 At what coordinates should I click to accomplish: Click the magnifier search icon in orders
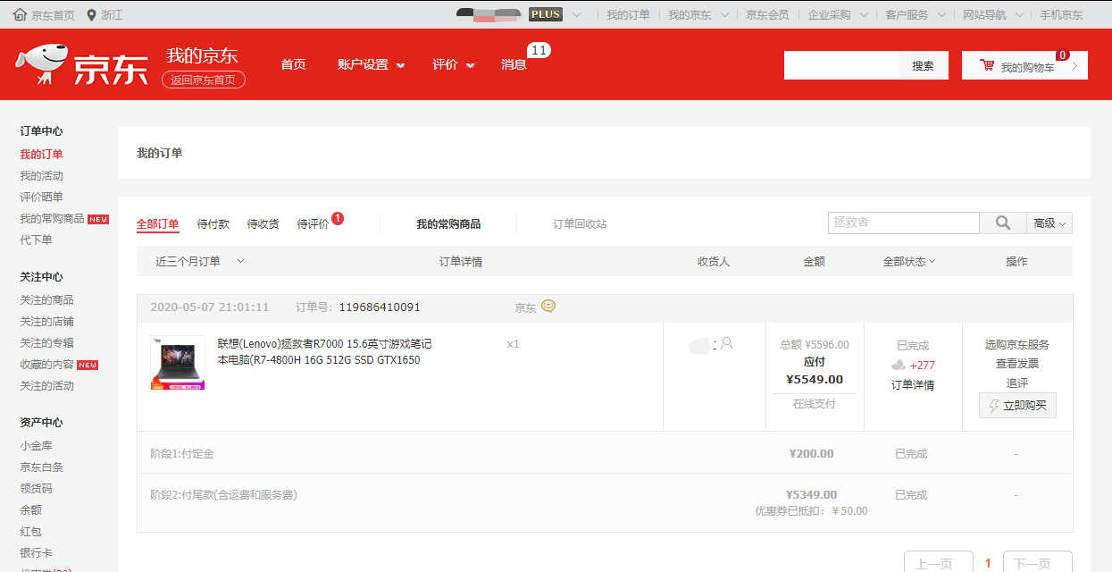pyautogui.click(x=1003, y=223)
